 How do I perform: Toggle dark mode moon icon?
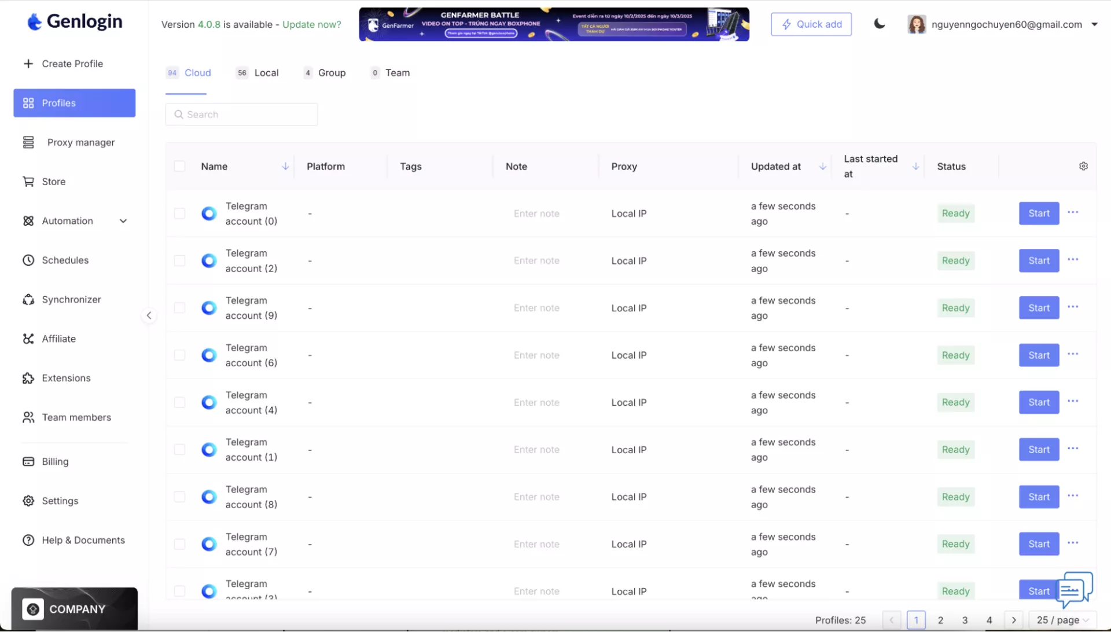[x=879, y=24]
